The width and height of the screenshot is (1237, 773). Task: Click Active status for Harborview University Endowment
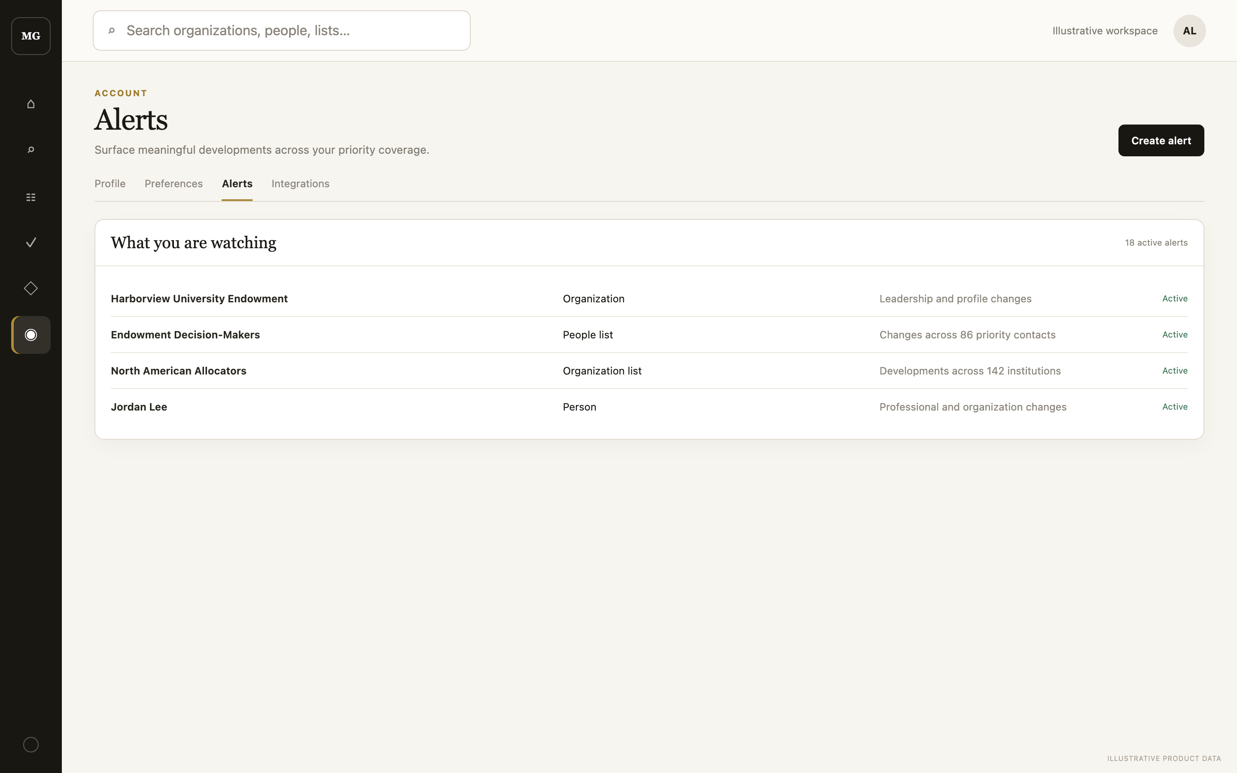point(1175,298)
